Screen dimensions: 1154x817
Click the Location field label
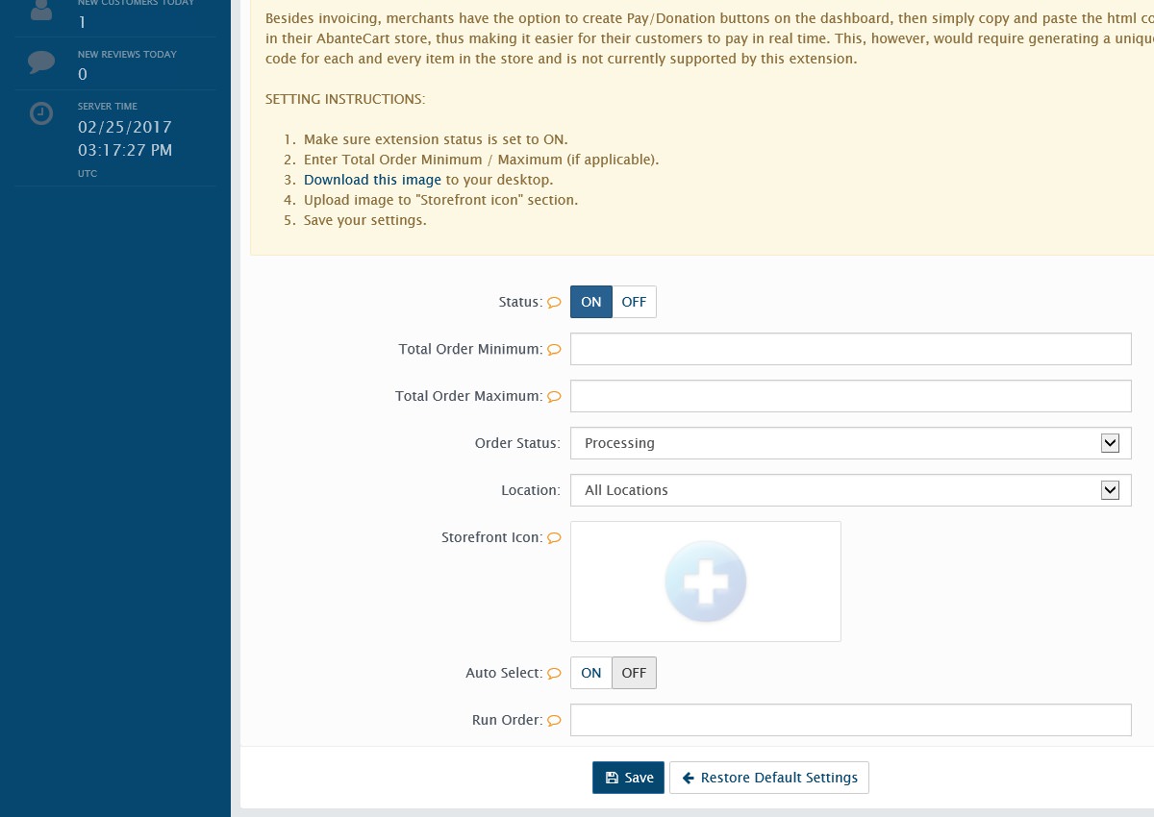531,490
